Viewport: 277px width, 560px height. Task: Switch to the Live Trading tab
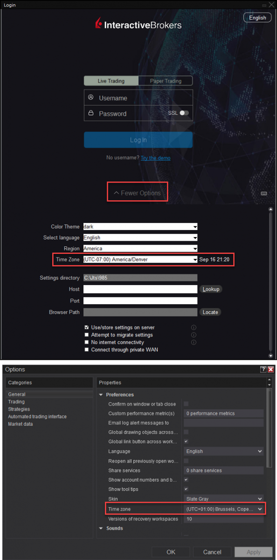[111, 81]
